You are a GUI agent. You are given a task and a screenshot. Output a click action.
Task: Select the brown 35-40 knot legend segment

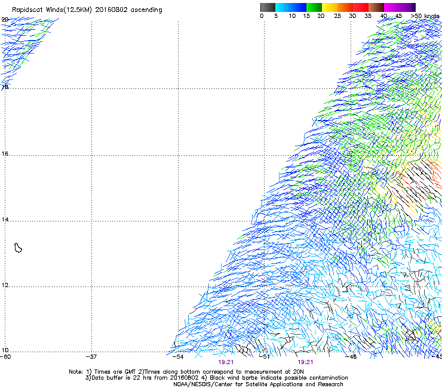point(376,7)
